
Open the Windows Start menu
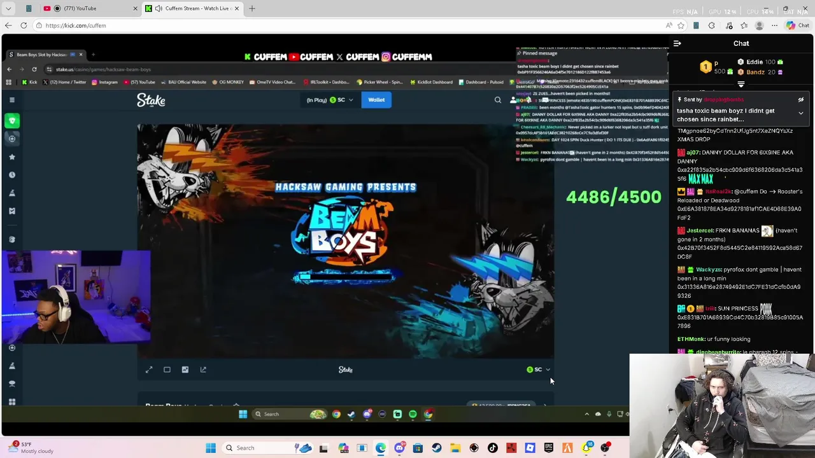[x=211, y=448]
